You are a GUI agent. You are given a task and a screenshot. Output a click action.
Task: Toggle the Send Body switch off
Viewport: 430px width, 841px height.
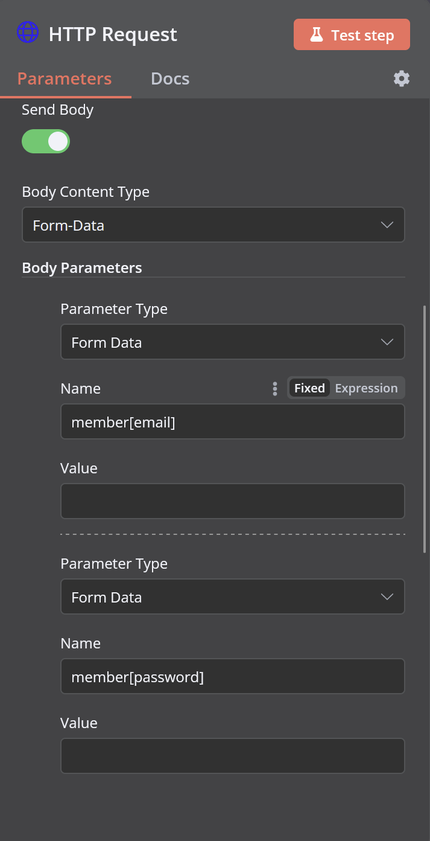coord(46,141)
